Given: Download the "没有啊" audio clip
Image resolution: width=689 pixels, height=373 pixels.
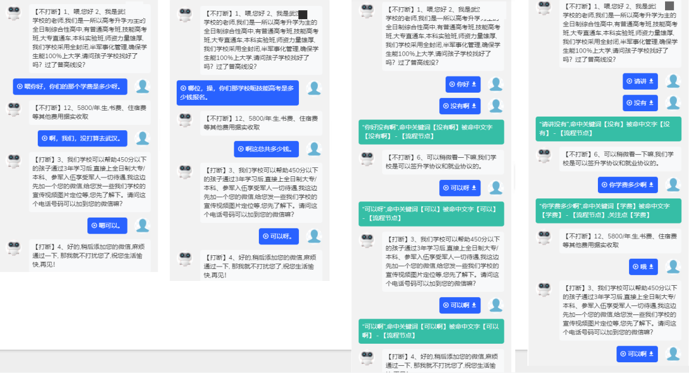Looking at the screenshot, I should point(475,106).
